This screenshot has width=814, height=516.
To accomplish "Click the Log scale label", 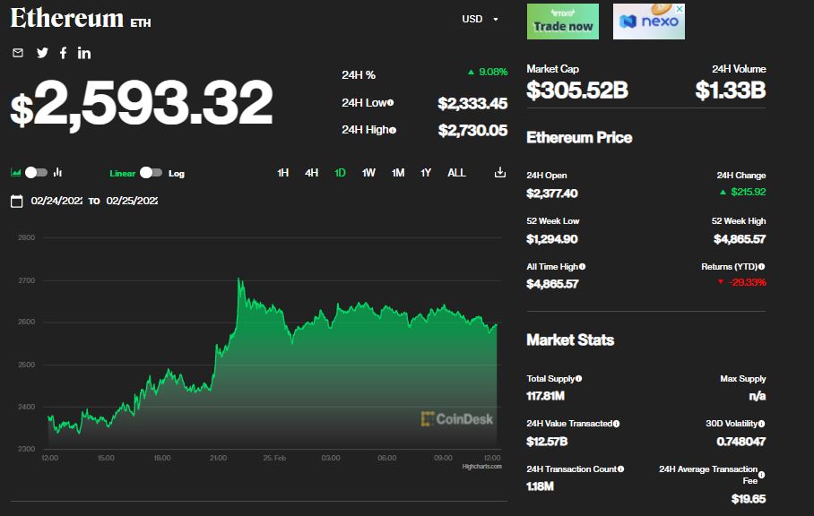I will [177, 173].
